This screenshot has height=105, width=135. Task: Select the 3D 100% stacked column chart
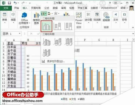[x=69, y=42]
